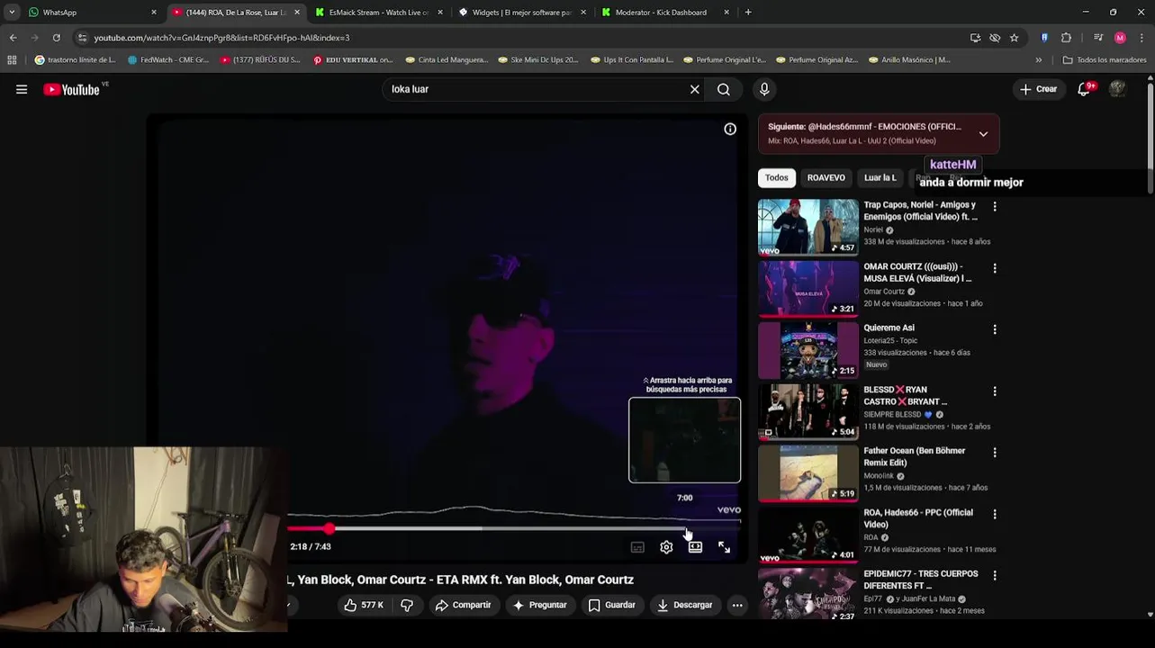Open options for EPIDEMIC77 Tres Cuerpos video
1155x648 pixels.
pos(995,575)
